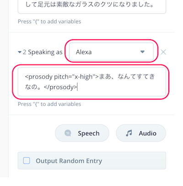Image resolution: width=183 pixels, height=186 pixels.
Task: Click the down arrow in Alexa selector
Action: point(142,52)
